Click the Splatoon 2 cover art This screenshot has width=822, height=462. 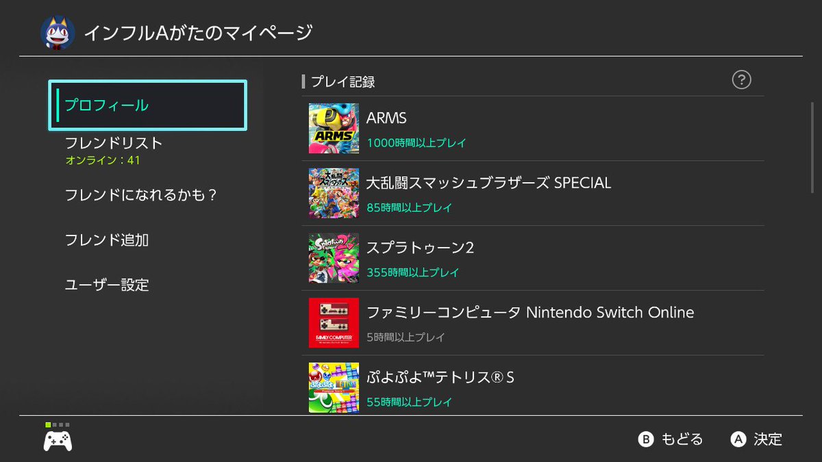(334, 258)
